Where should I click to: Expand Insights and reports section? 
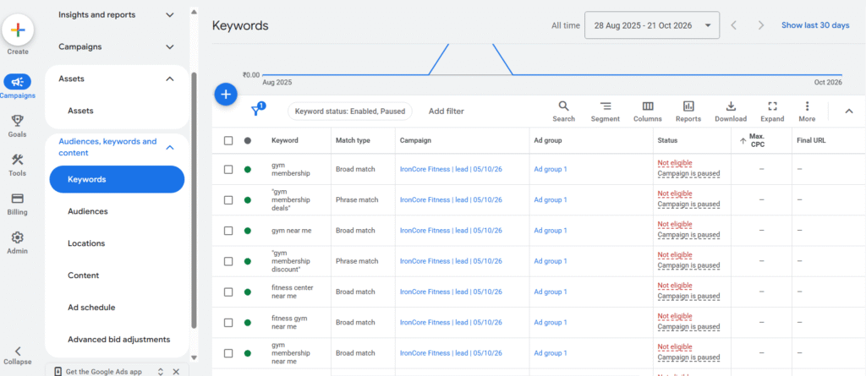click(x=169, y=15)
